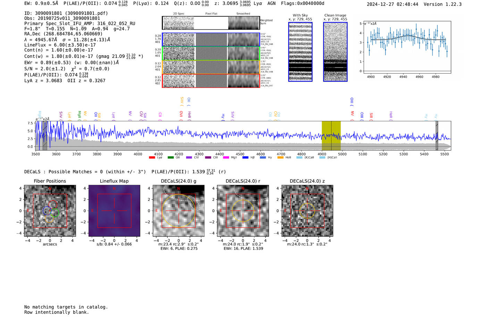Open the DECaLS(24.0) g image
This screenshot has height=331, width=486.
click(179, 211)
